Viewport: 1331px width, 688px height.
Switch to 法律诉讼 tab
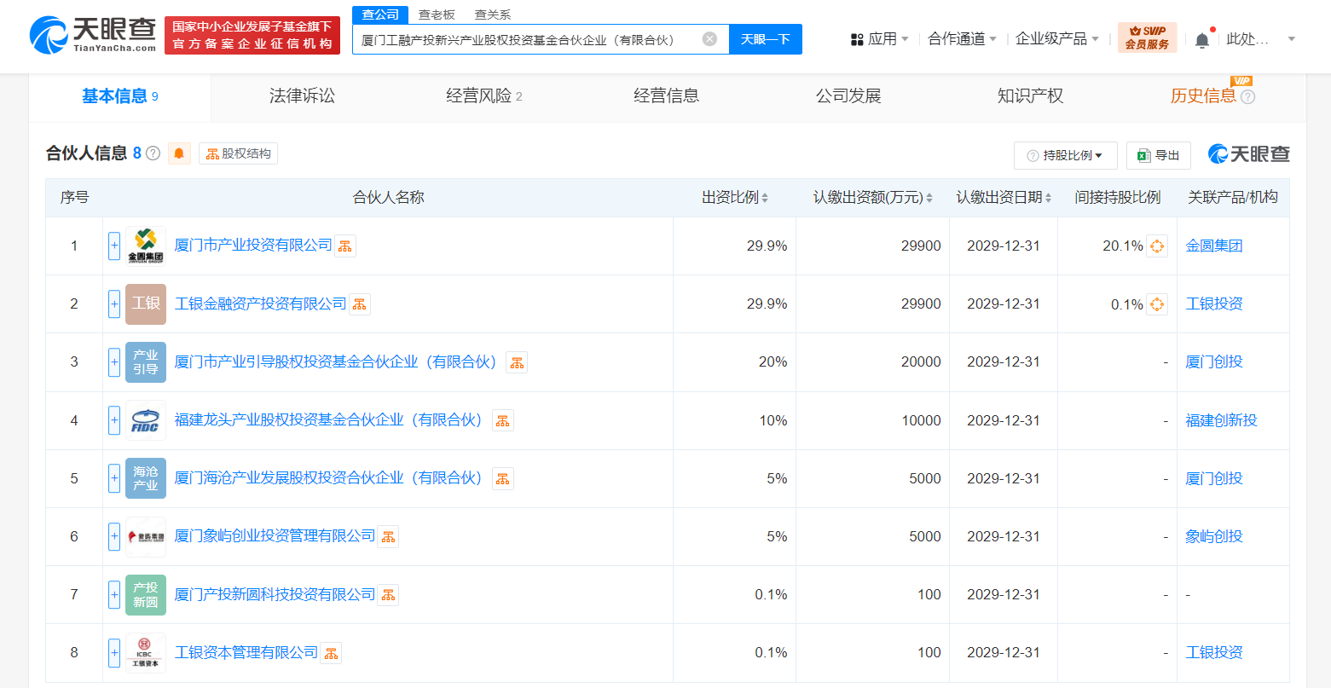[x=302, y=96]
